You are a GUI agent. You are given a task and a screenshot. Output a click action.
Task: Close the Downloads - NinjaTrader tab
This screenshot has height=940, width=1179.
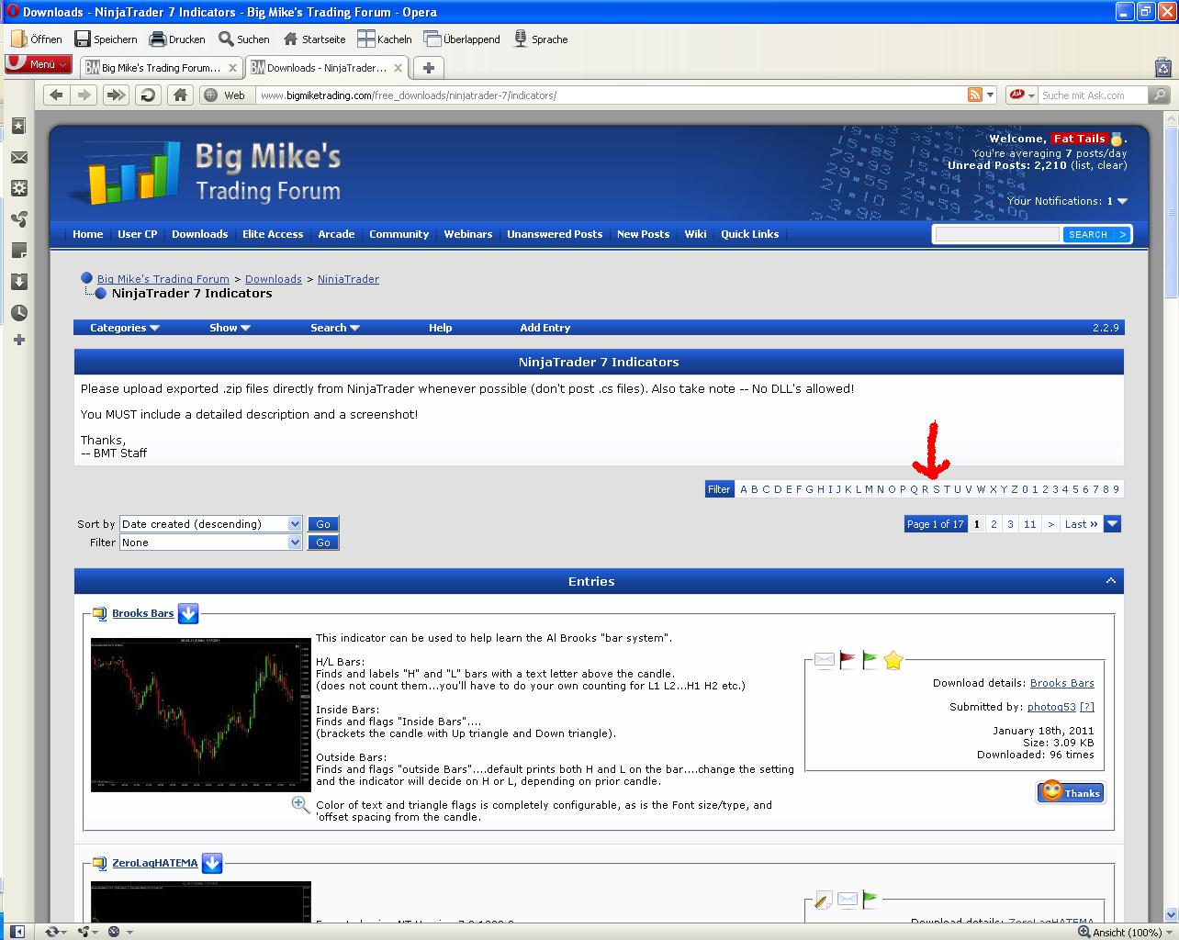pos(399,68)
